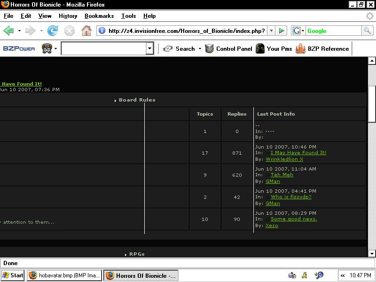Click the 'Done' status bar text

pyautogui.click(x=10, y=263)
